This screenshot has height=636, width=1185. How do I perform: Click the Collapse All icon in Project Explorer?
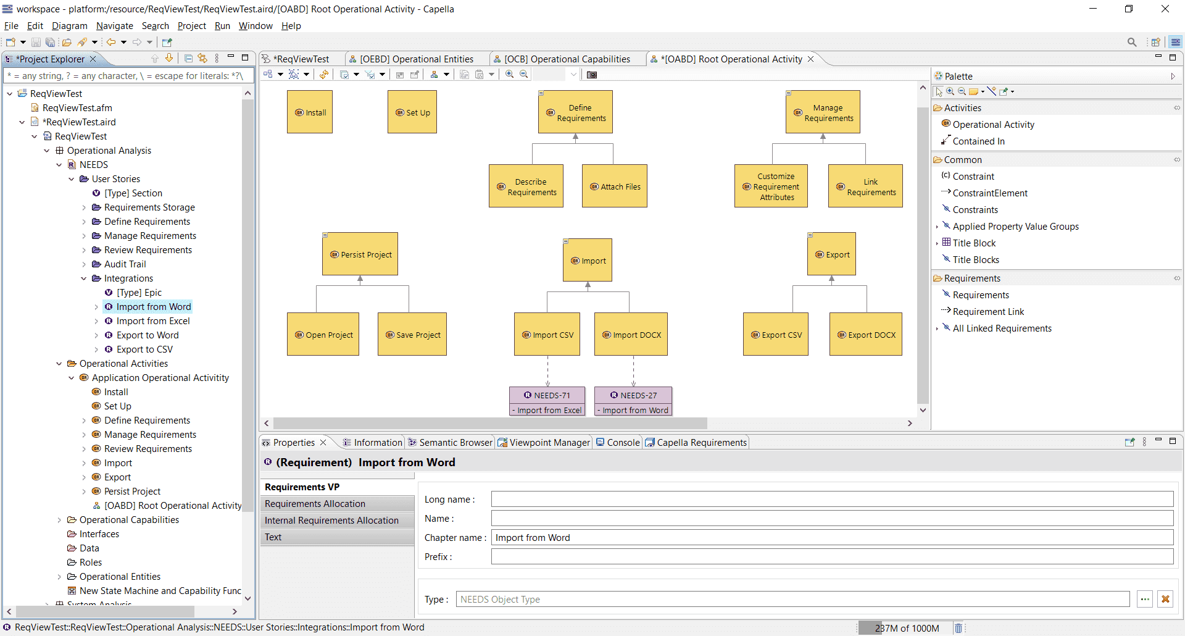point(188,58)
